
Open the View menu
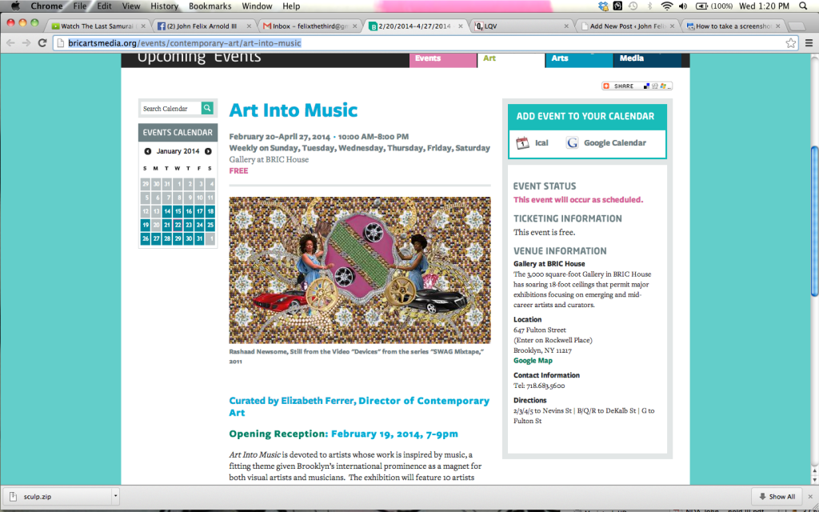click(131, 6)
